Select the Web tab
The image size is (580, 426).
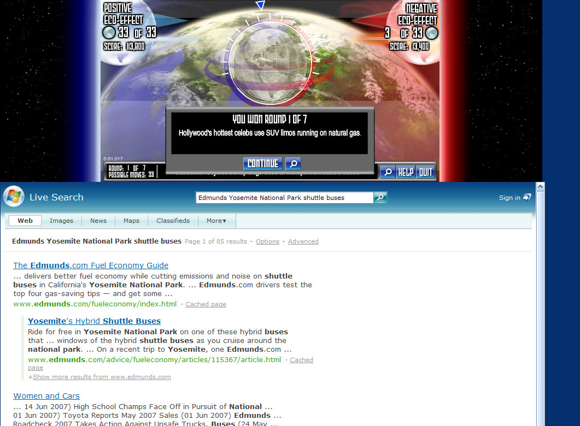coord(25,221)
